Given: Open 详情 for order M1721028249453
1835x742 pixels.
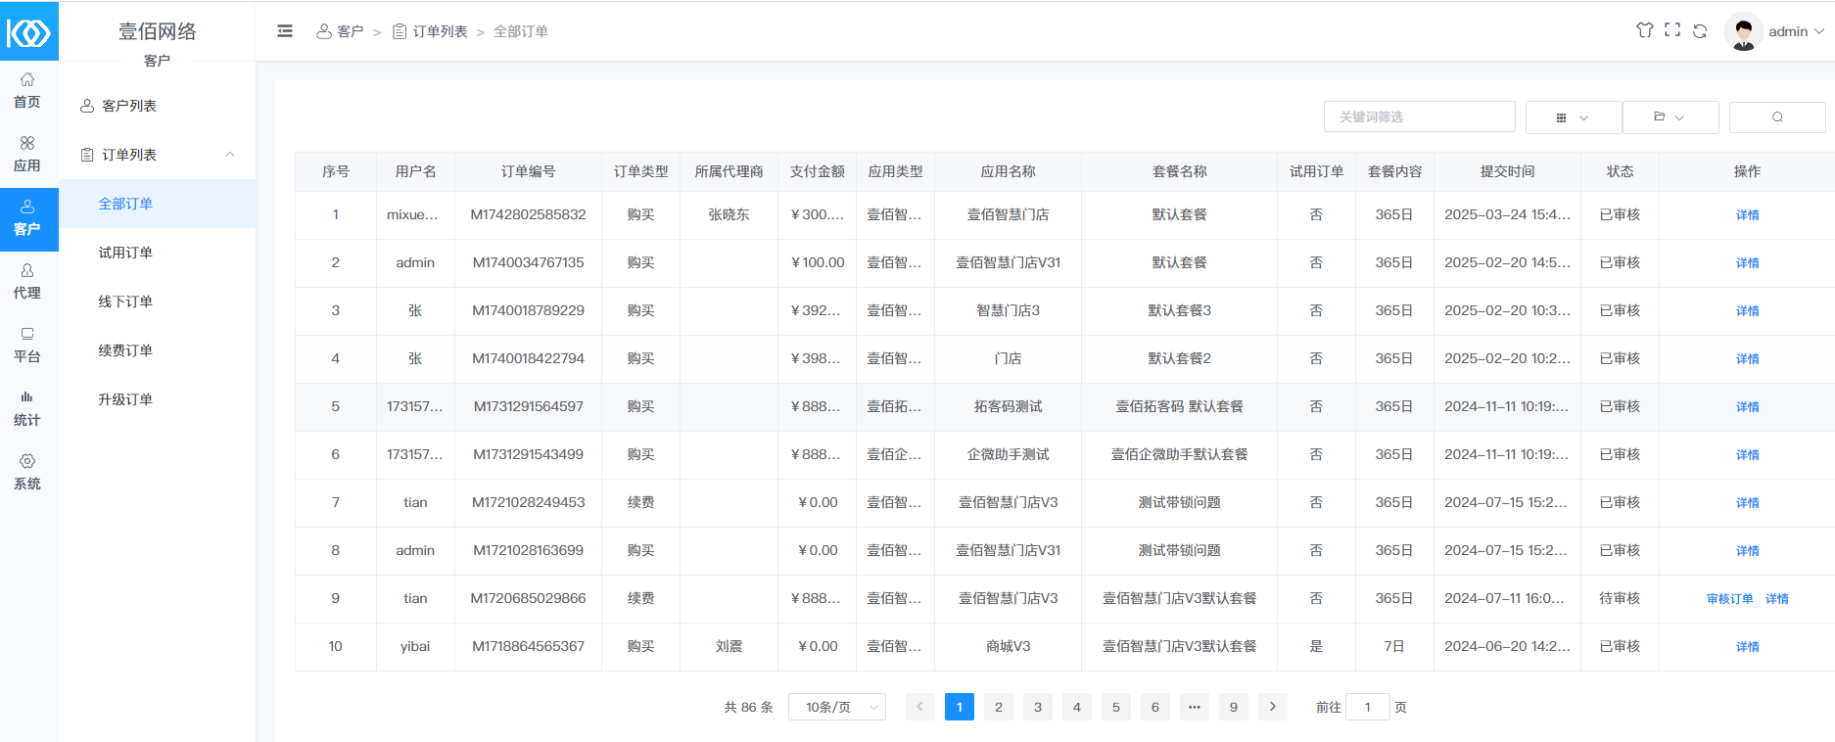Looking at the screenshot, I should coord(1748,503).
